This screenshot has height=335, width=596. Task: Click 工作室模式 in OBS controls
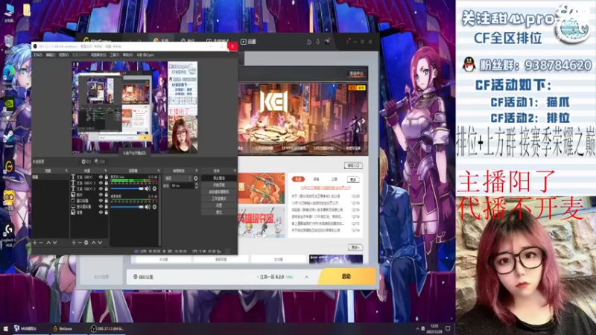(218, 199)
